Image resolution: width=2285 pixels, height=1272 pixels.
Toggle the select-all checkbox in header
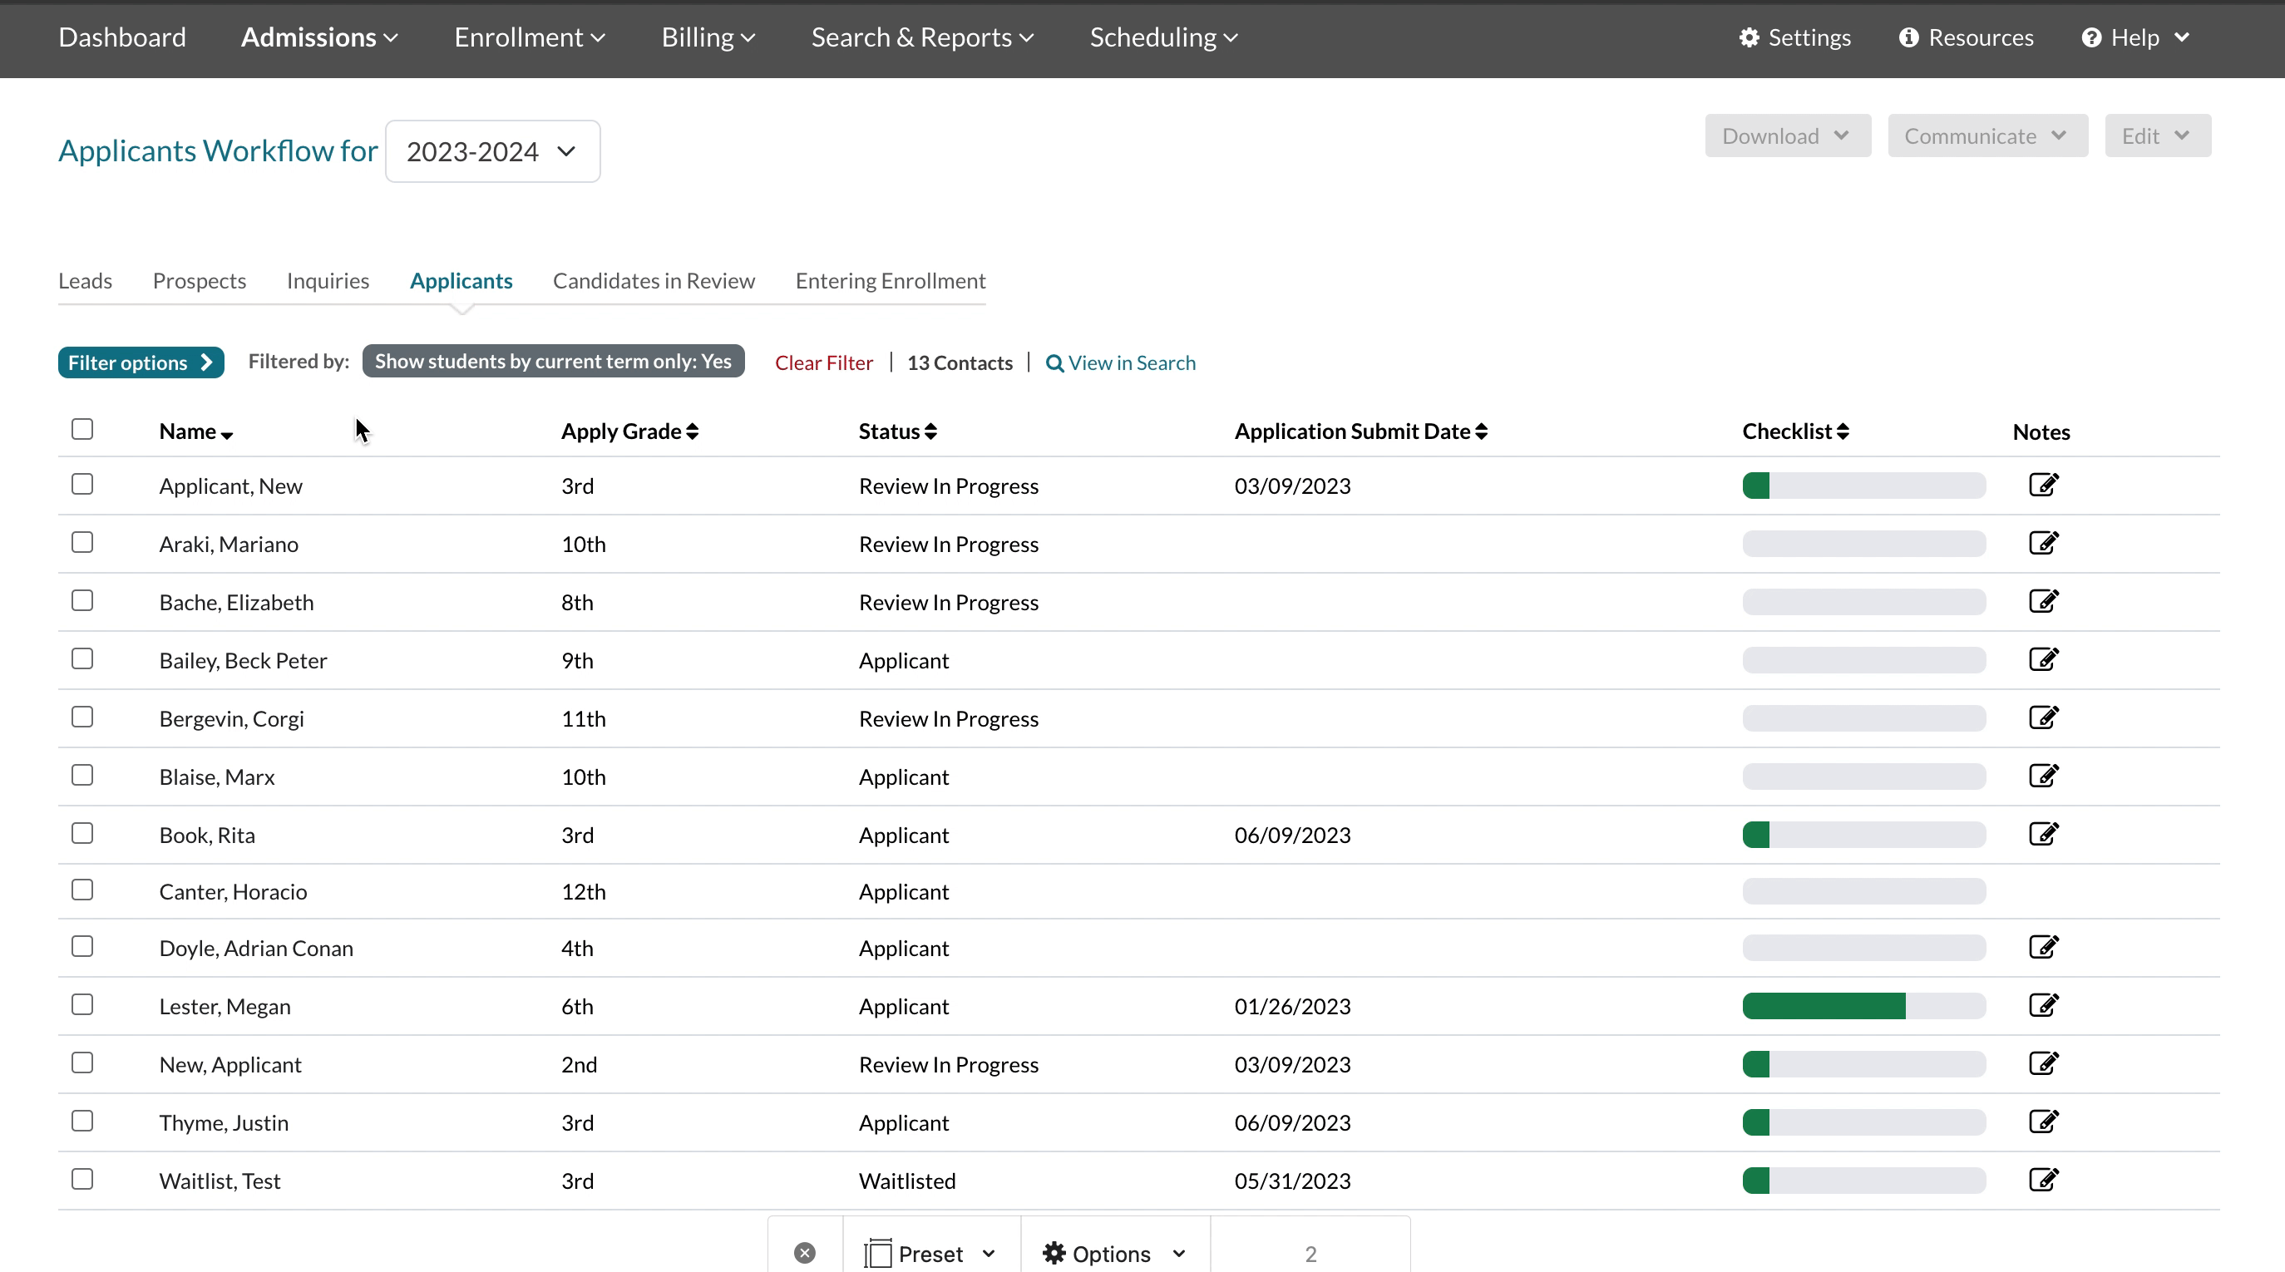pos(82,429)
